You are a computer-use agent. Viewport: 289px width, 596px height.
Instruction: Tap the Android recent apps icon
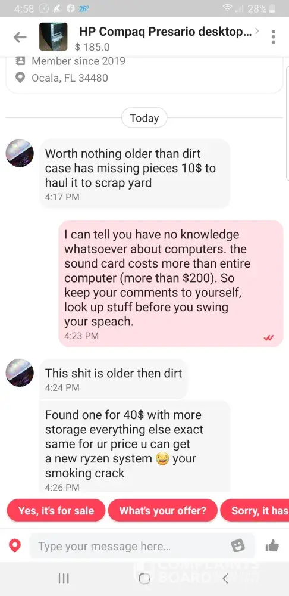pyautogui.click(x=64, y=579)
